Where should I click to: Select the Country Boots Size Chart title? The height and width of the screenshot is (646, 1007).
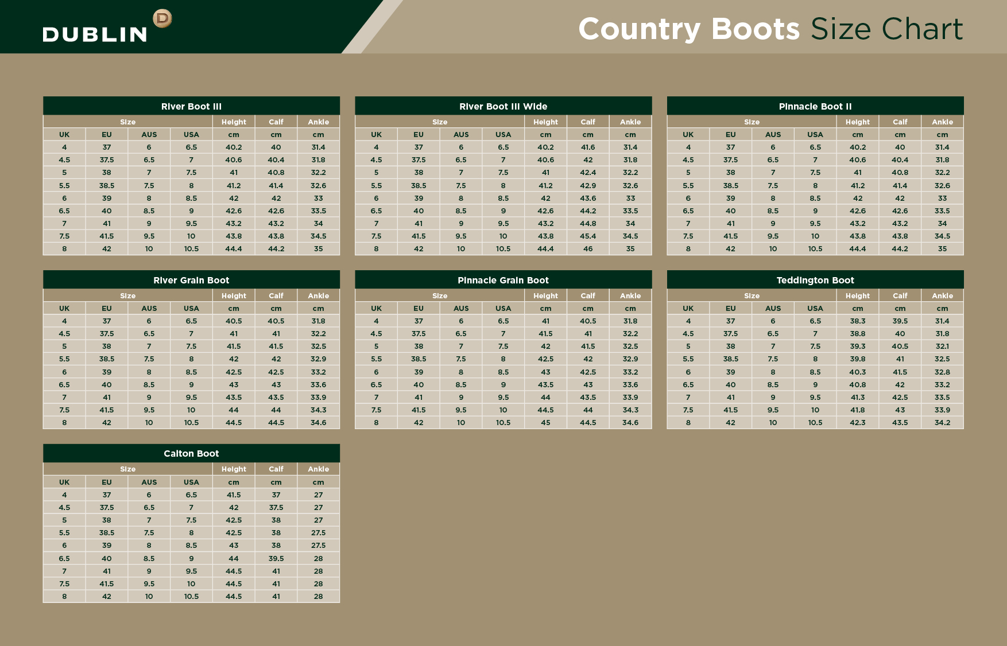point(770,29)
